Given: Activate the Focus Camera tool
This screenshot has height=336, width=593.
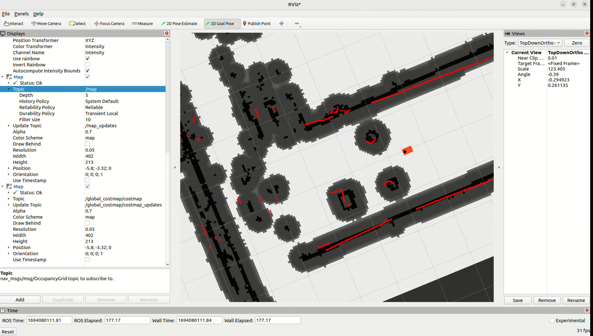Looking at the screenshot, I should [x=109, y=23].
